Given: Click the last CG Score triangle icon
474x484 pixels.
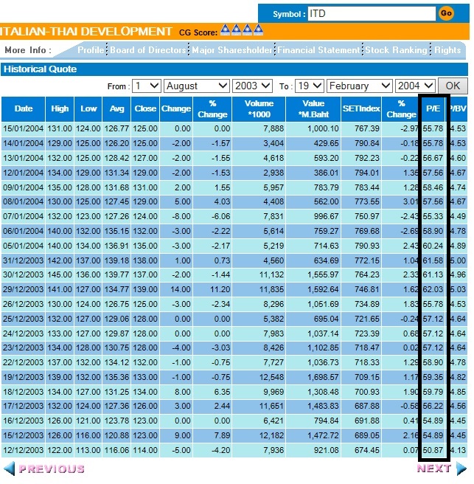Looking at the screenshot, I should [258, 30].
